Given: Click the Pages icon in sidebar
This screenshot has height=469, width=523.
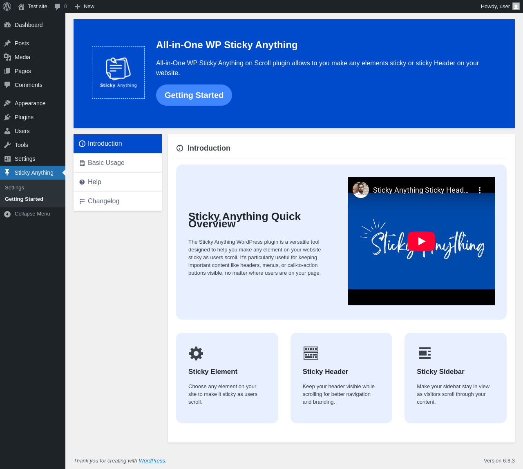Looking at the screenshot, I should coord(7,71).
